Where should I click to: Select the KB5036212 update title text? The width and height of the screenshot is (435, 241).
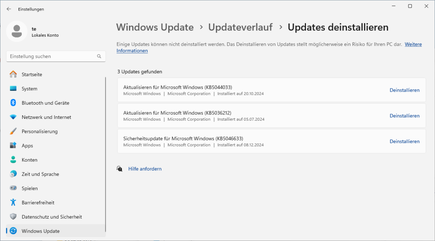[x=177, y=113]
